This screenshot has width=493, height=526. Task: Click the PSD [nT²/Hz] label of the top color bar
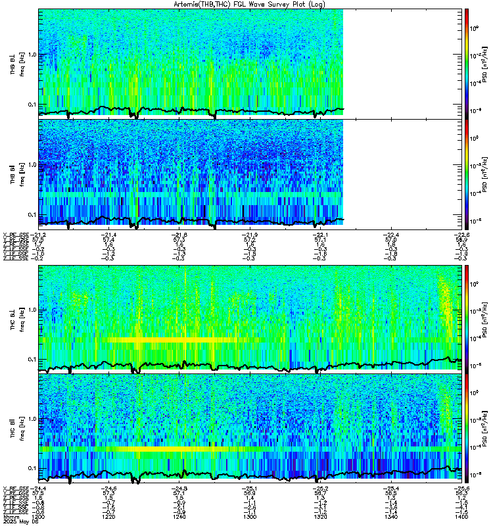484,64
